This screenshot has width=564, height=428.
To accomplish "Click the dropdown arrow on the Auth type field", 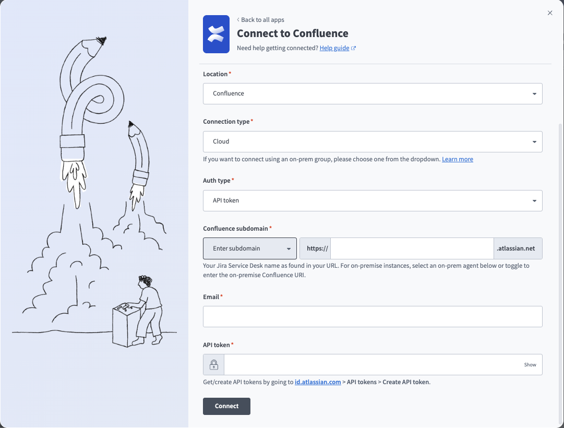I will 534,200.
